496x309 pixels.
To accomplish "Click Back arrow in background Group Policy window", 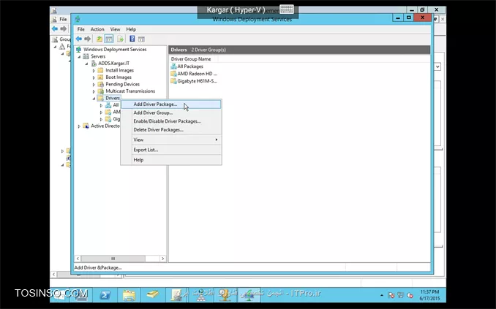I will [x=55, y=28].
